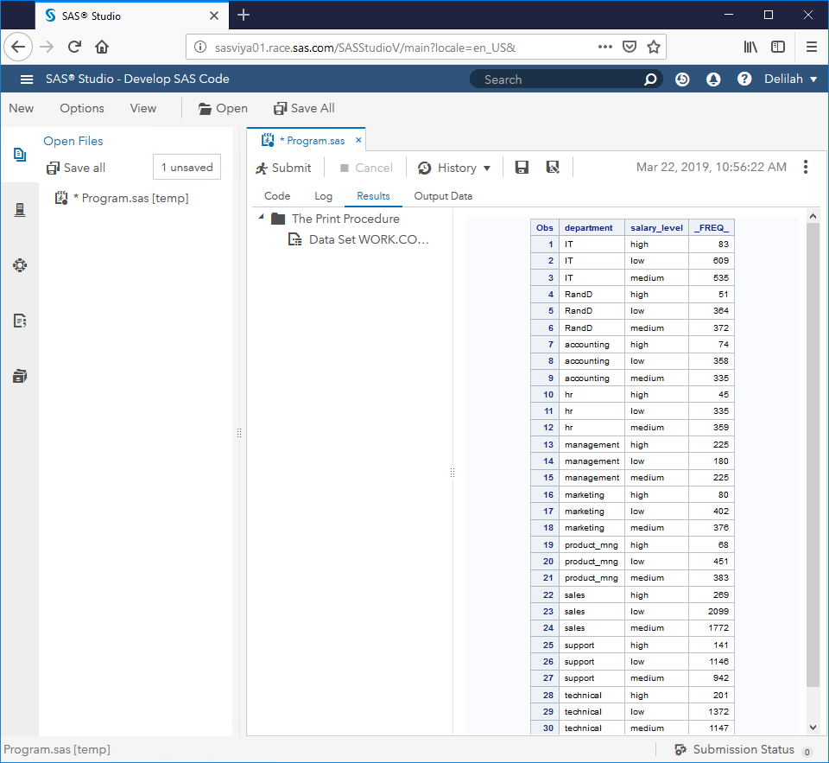Close the Program.sas tab
829x763 pixels.
pyautogui.click(x=359, y=140)
